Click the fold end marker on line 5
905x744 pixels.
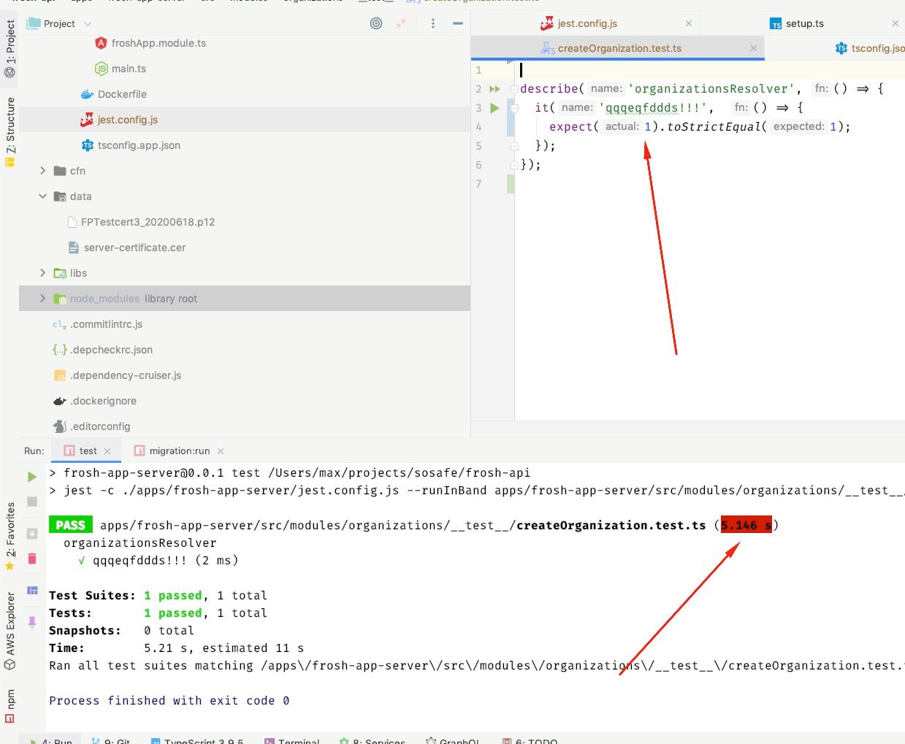[514, 146]
